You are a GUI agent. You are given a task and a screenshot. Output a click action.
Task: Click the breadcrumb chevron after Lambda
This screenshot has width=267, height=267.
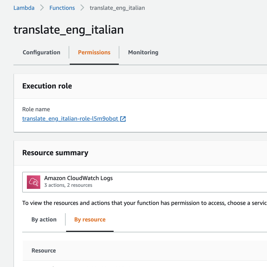(42, 8)
